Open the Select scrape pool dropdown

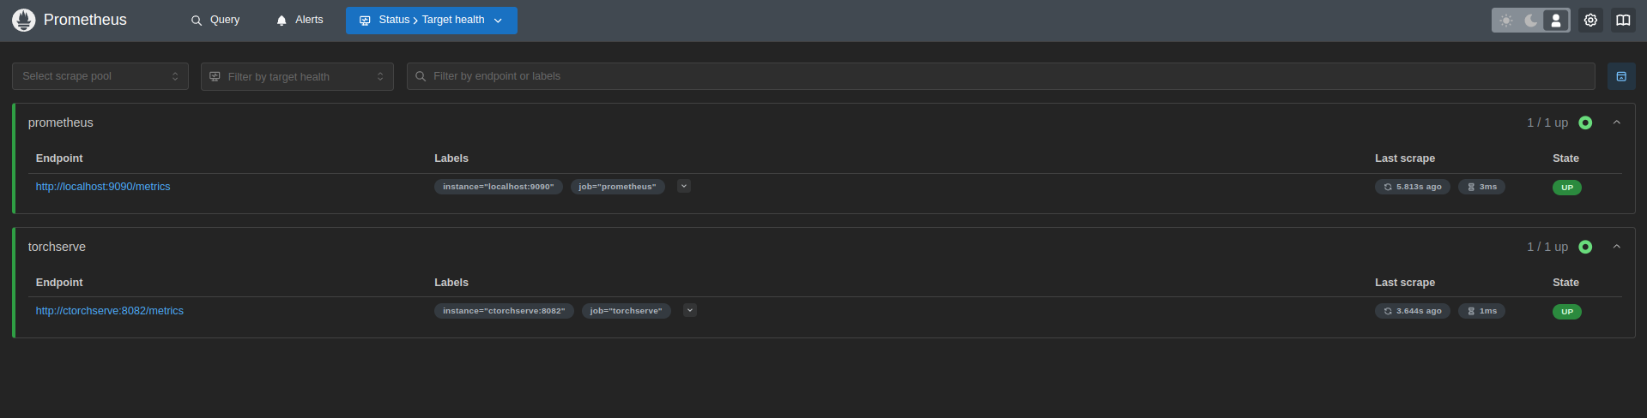pyautogui.click(x=100, y=76)
